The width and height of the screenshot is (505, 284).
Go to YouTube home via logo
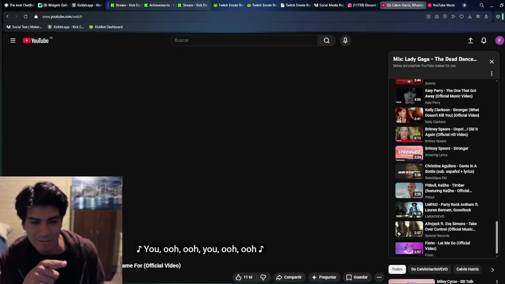(36, 41)
